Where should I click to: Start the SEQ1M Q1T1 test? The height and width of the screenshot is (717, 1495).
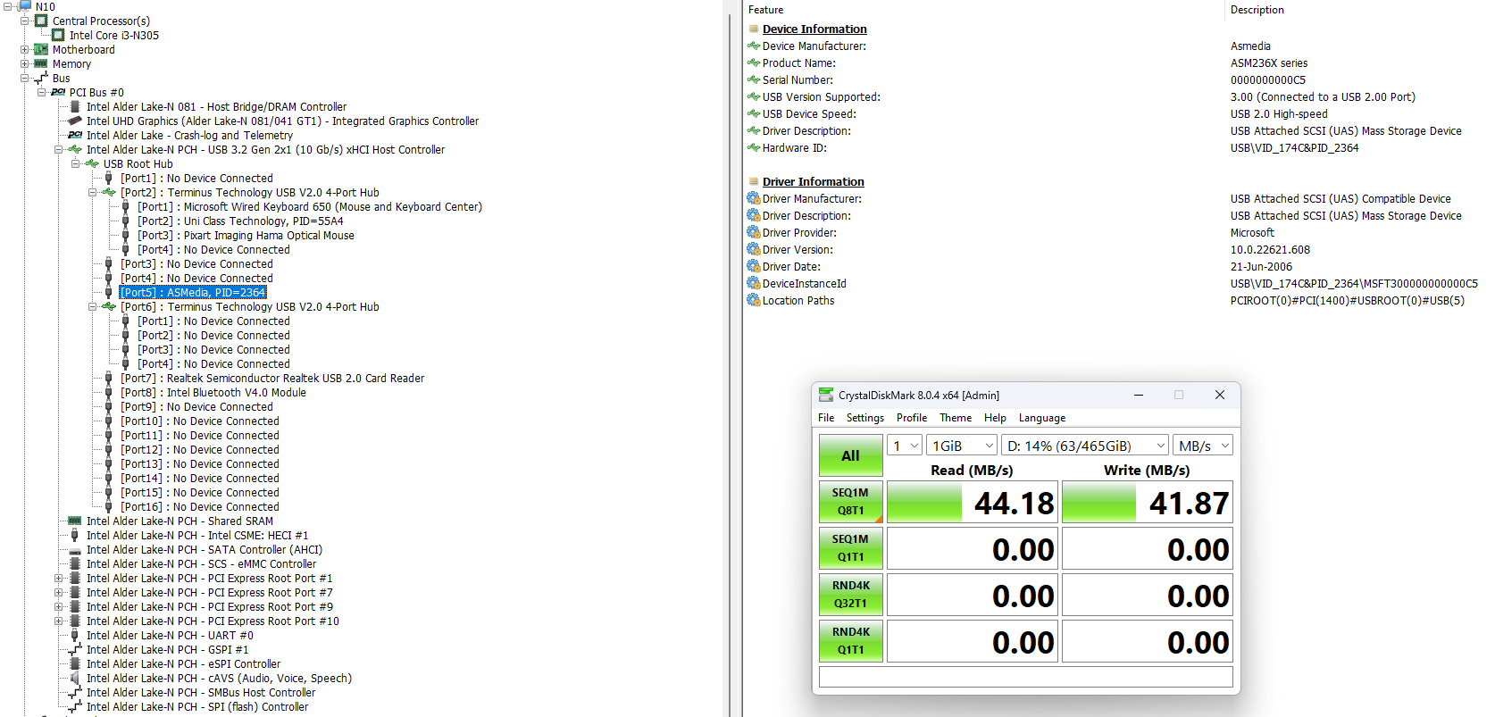point(851,548)
